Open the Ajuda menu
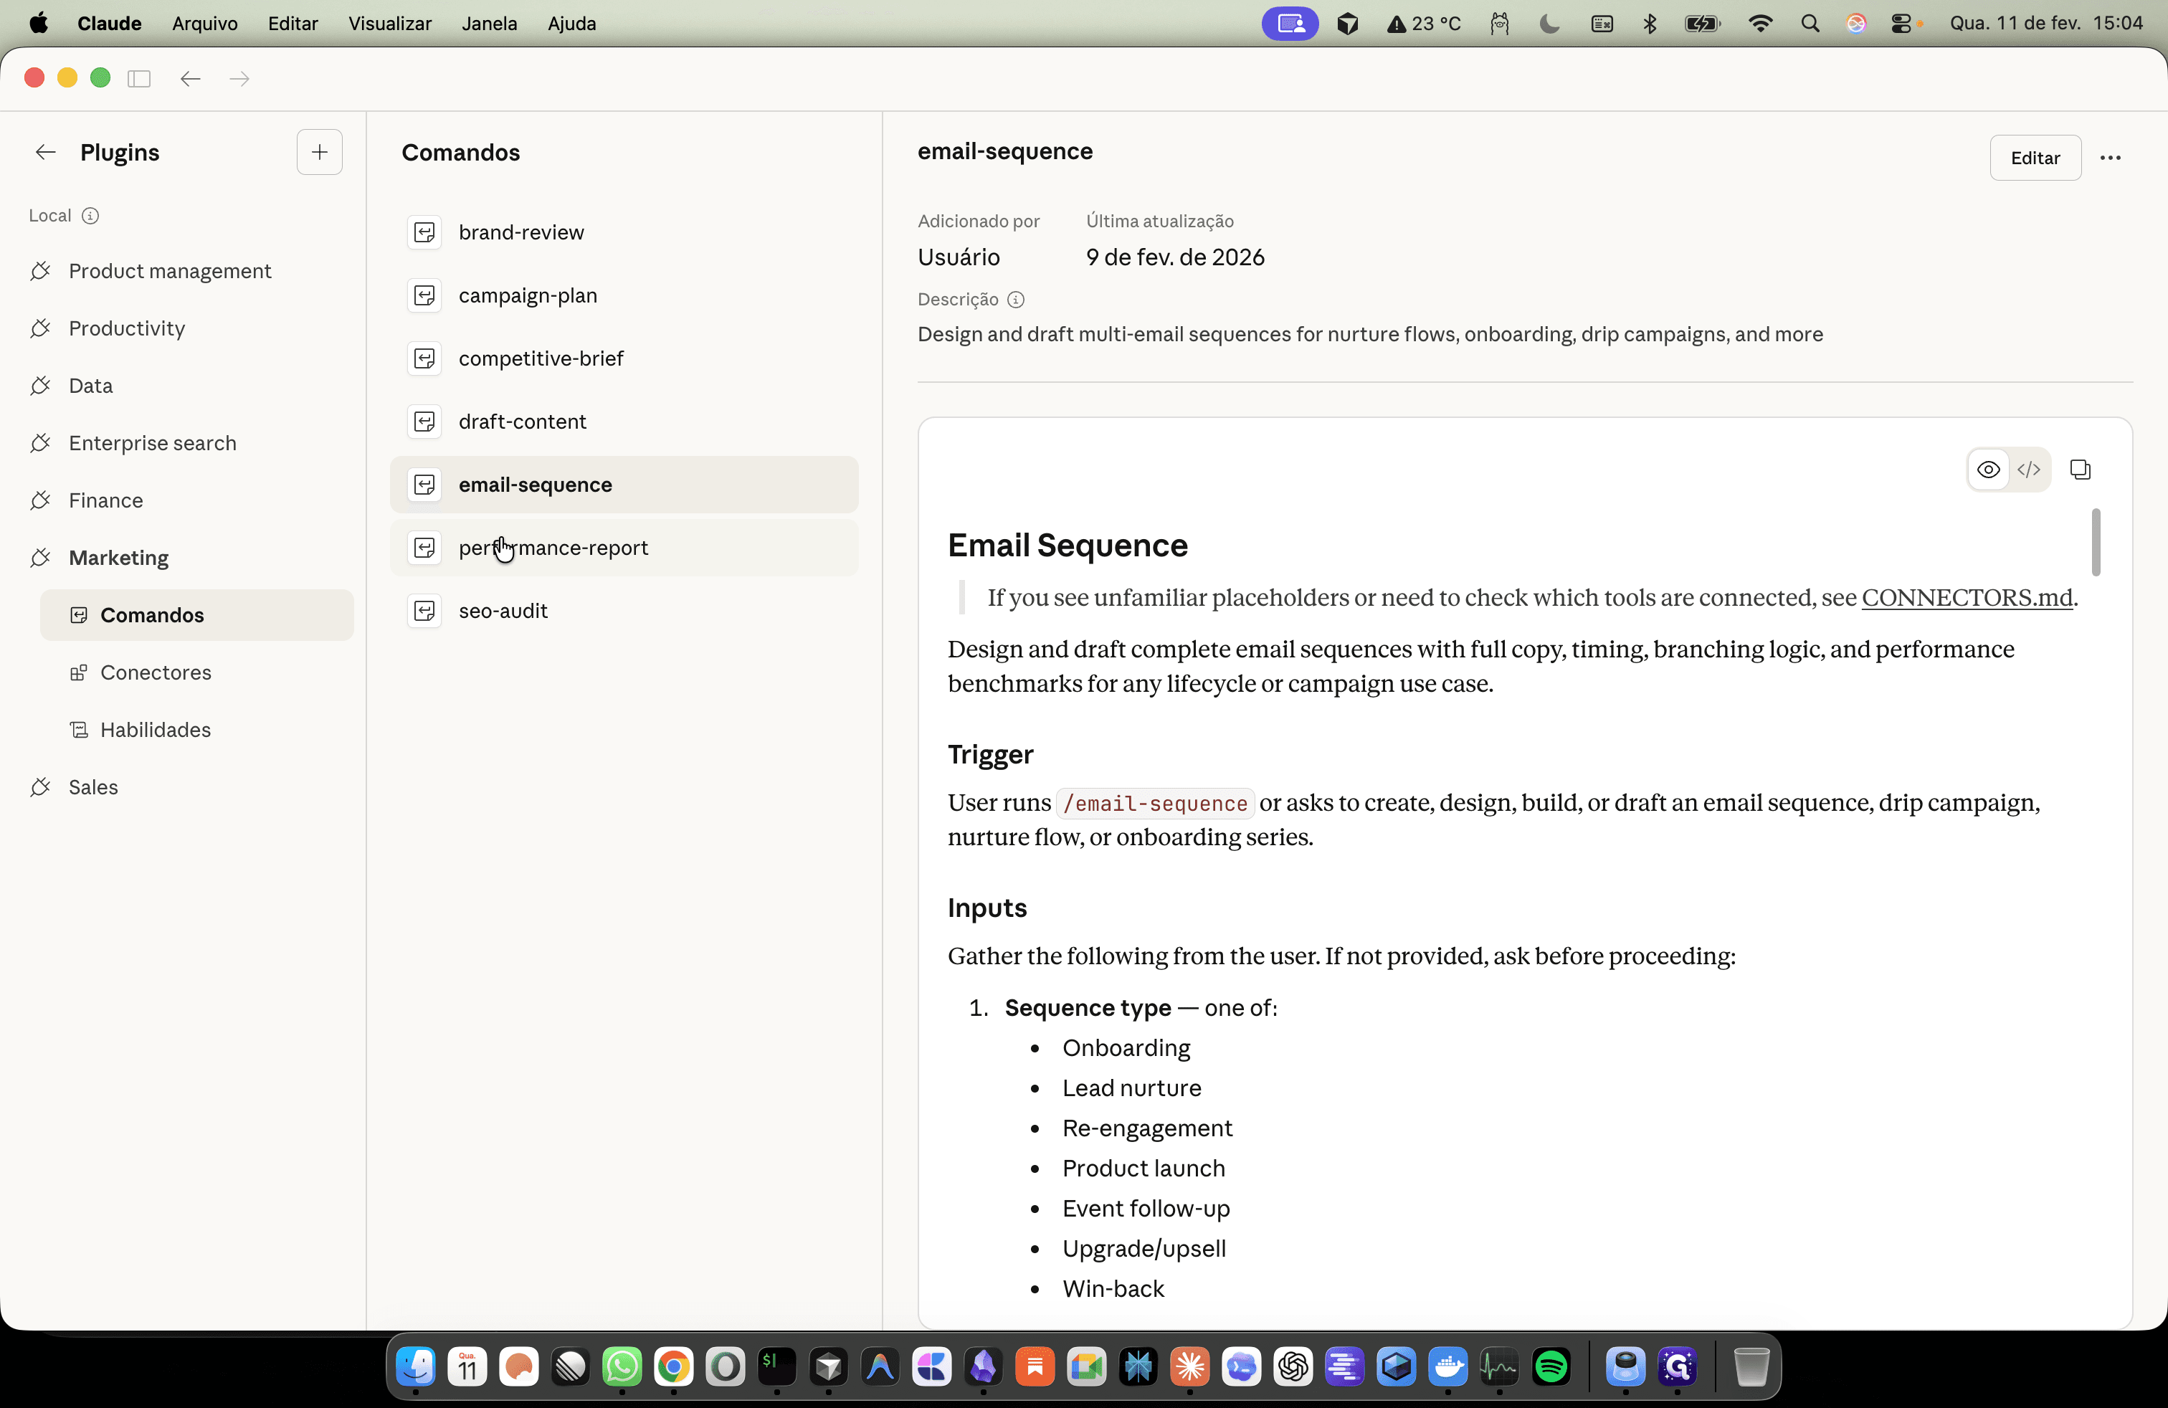Image resolution: width=2168 pixels, height=1408 pixels. click(572, 24)
